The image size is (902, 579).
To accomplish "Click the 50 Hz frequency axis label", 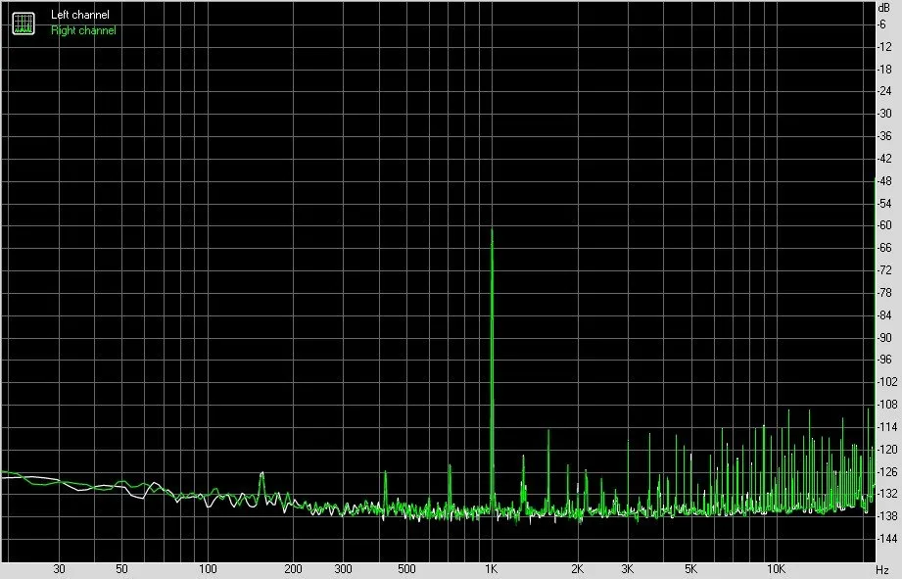I will 121,569.
